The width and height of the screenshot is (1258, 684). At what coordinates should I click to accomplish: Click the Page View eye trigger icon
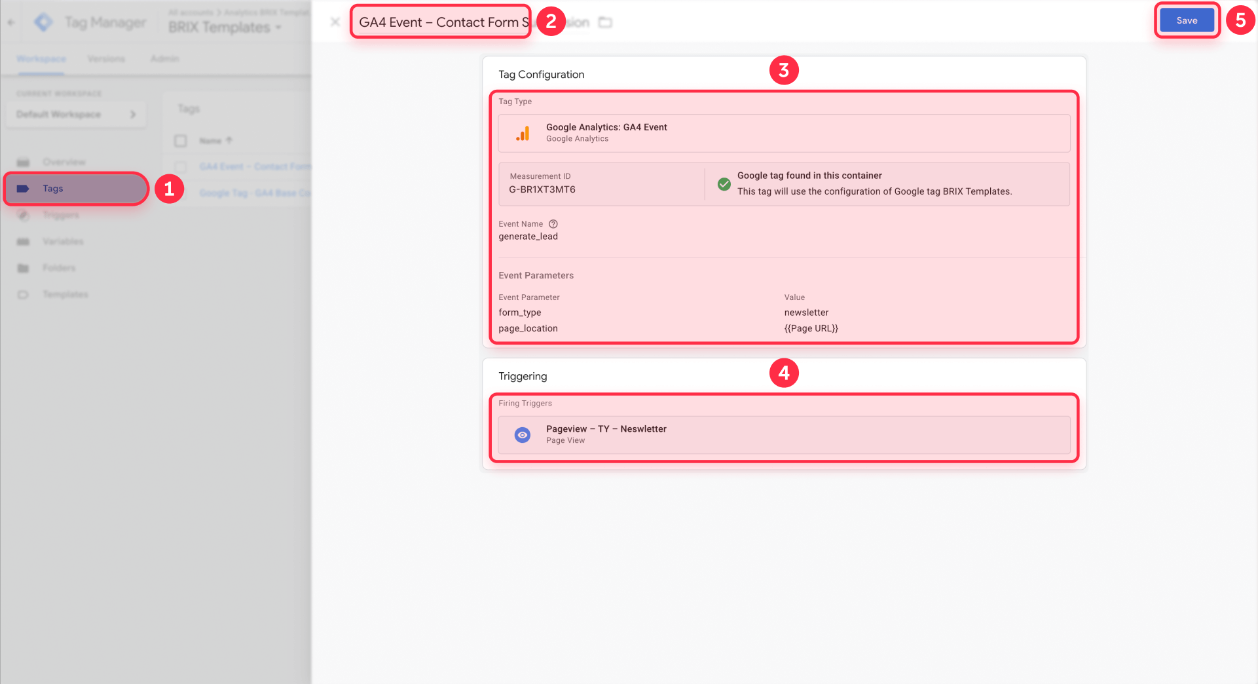click(x=523, y=435)
